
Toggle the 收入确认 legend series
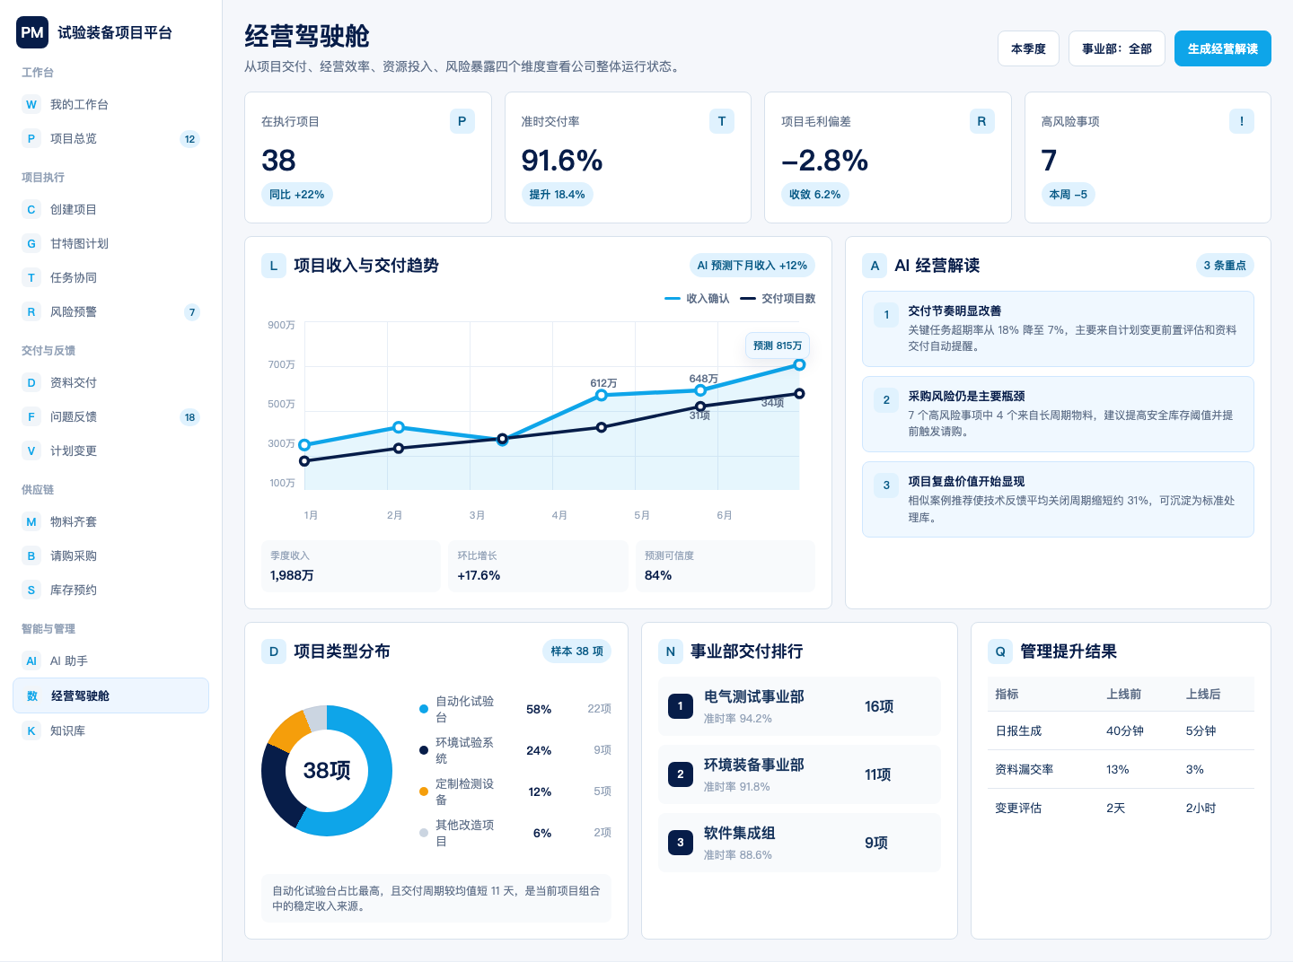click(697, 299)
